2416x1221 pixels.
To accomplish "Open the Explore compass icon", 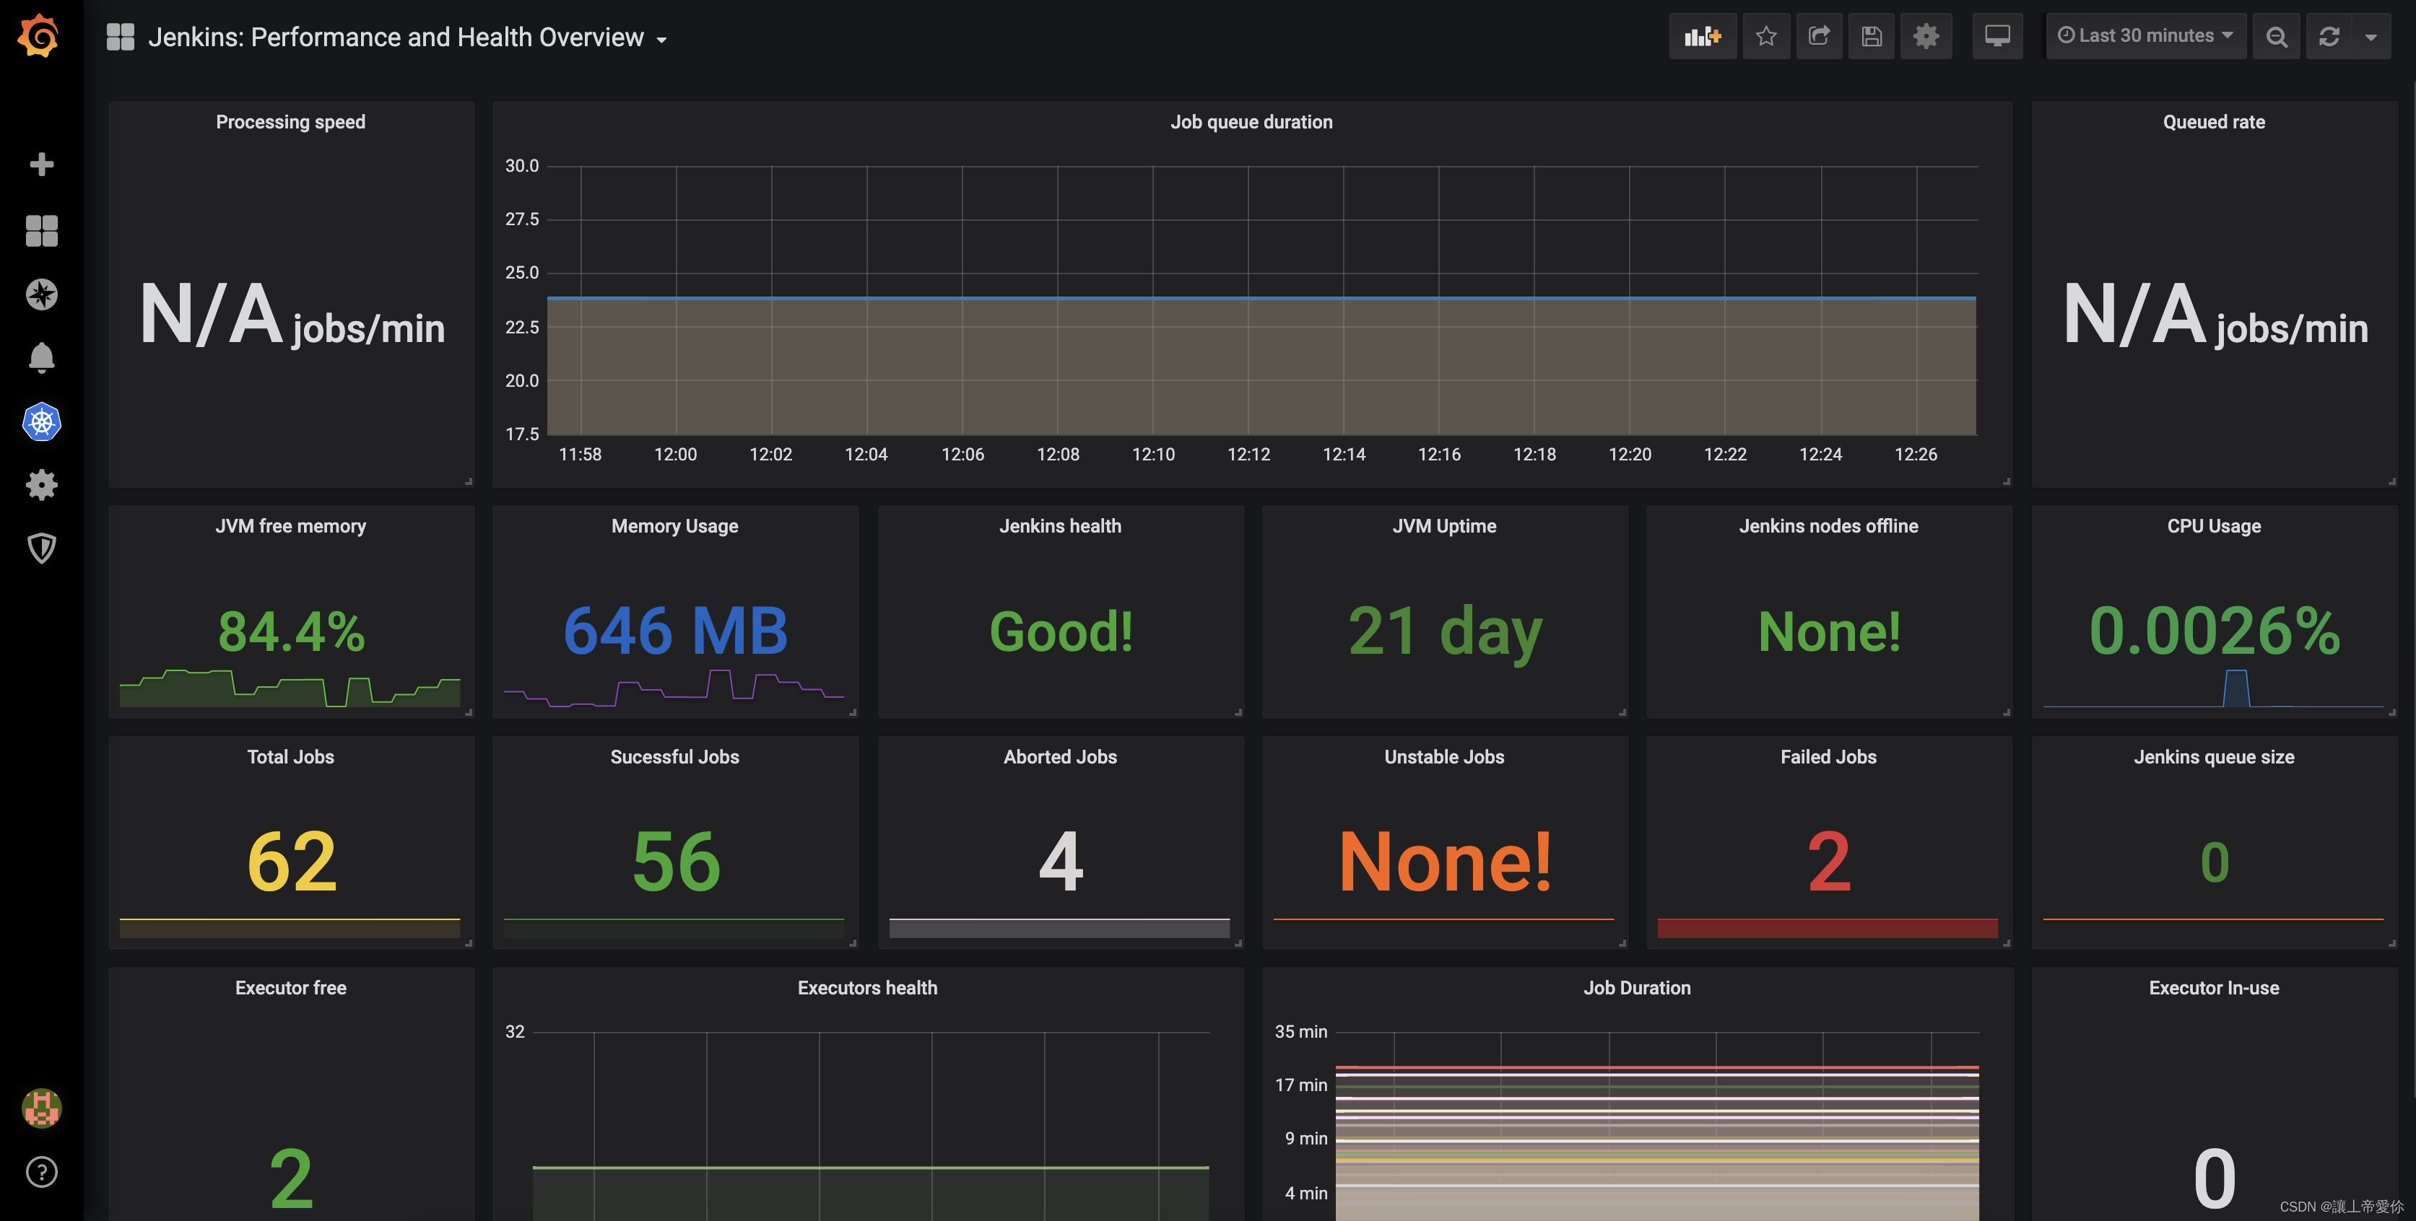I will click(x=41, y=294).
